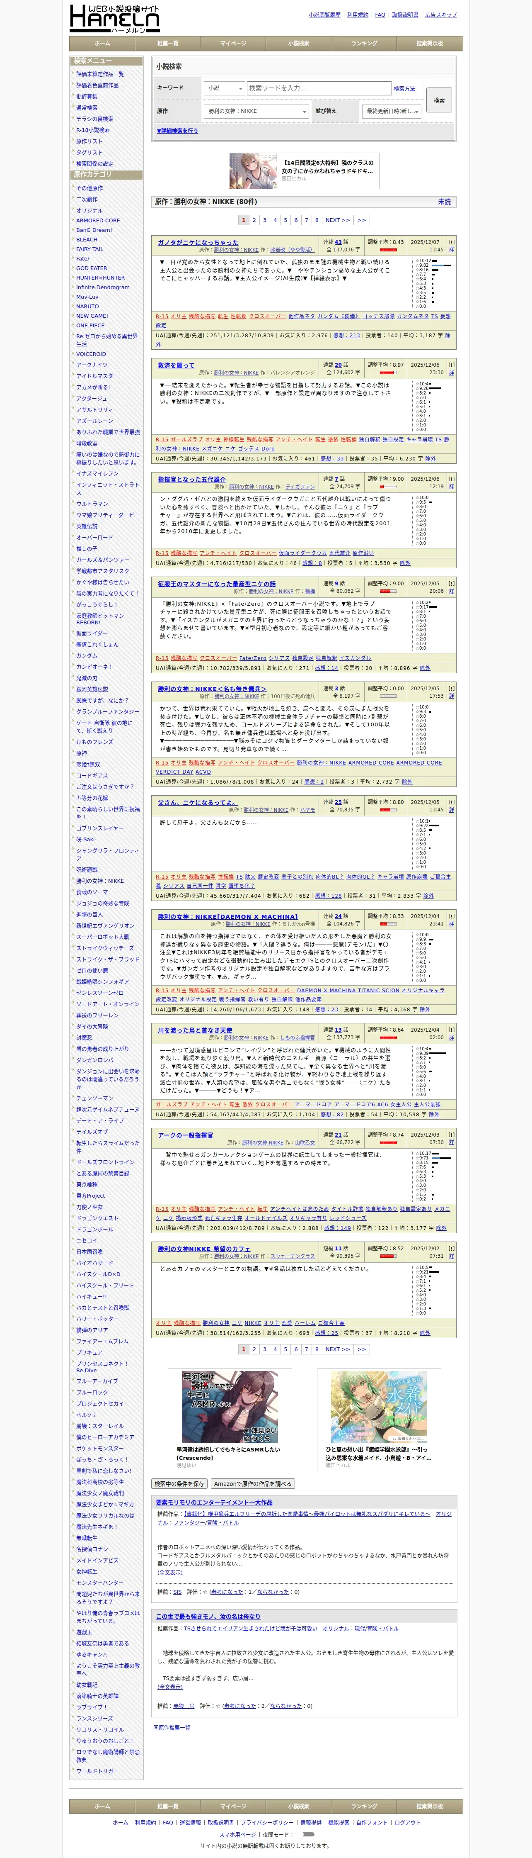The height and width of the screenshot is (1858, 532).
Task: Click Amazonで原作の作品を調べる button
Action: click(x=252, y=1484)
